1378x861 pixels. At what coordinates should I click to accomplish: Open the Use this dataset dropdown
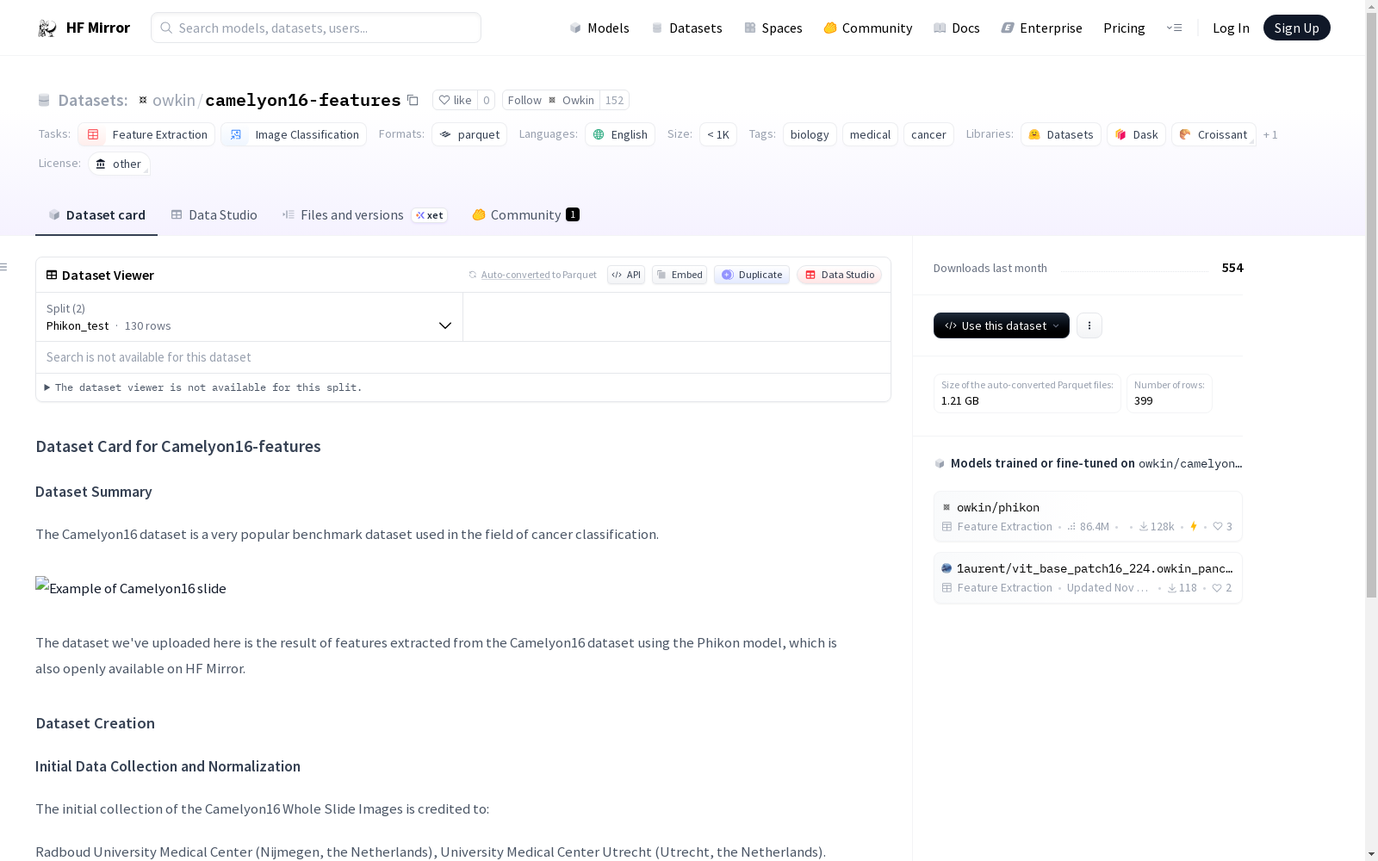(1002, 325)
